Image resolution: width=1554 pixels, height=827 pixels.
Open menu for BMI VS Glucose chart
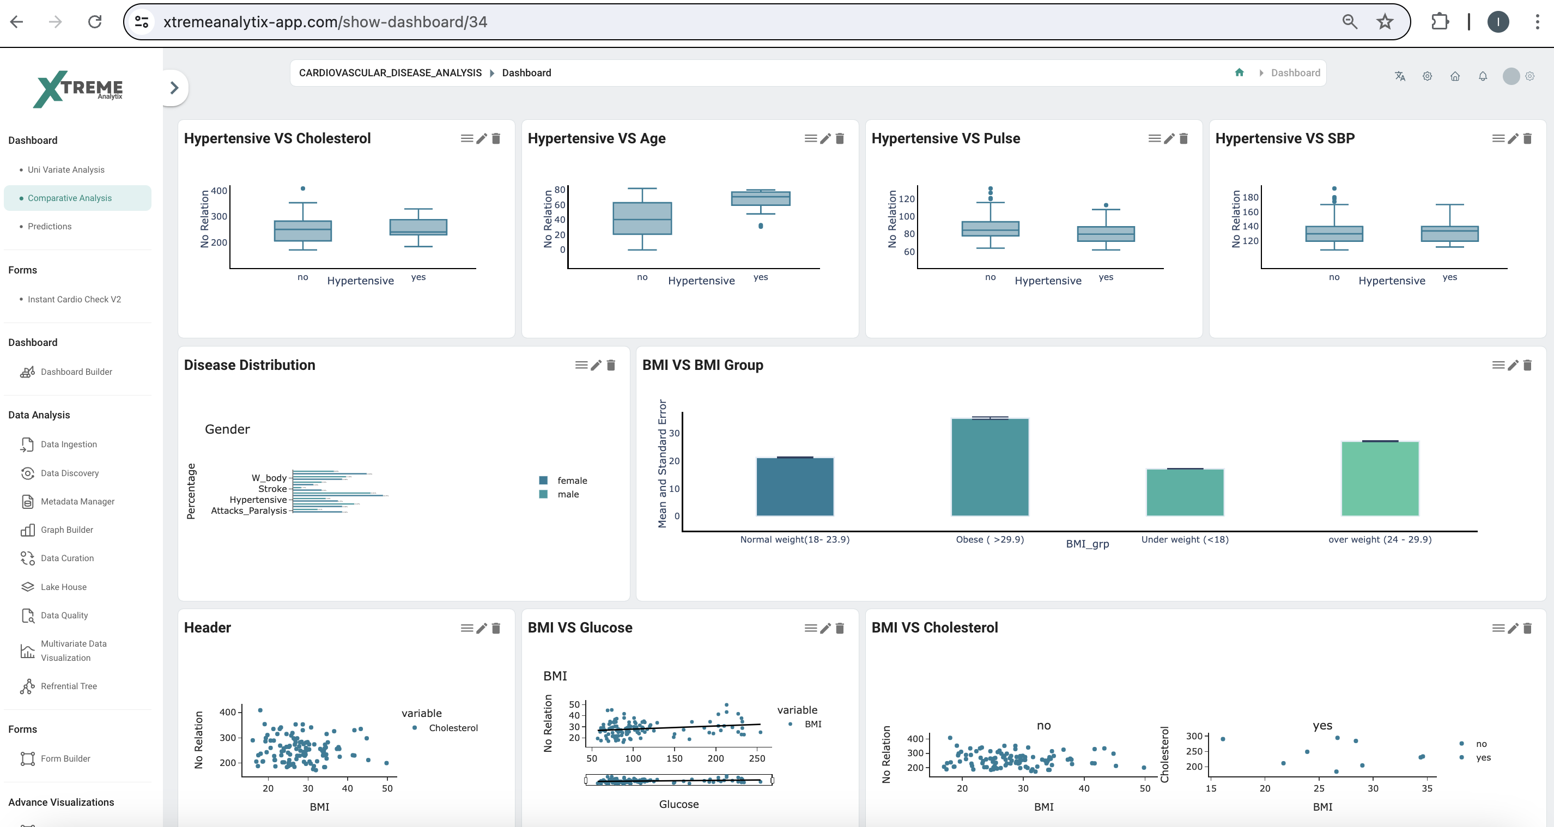click(810, 628)
